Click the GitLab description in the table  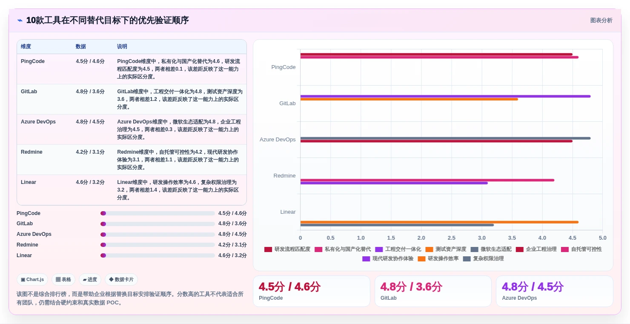[x=180, y=99]
